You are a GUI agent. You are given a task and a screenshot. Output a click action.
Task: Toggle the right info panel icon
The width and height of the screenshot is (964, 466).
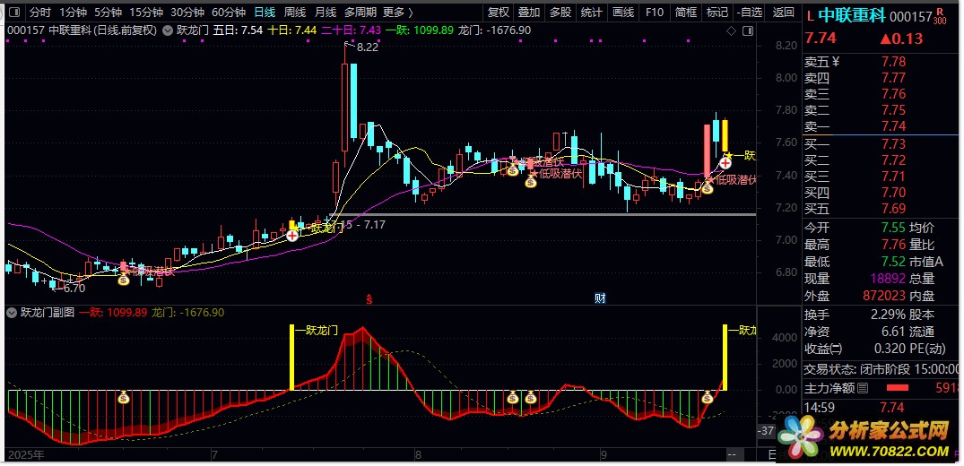(x=748, y=30)
